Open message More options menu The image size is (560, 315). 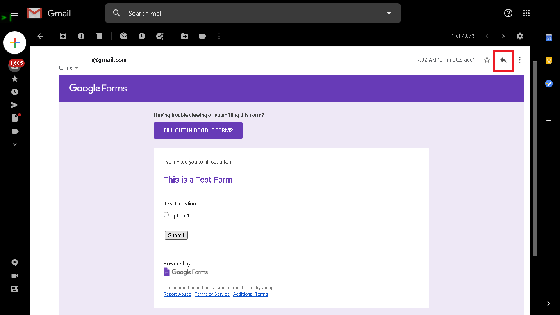(x=520, y=60)
